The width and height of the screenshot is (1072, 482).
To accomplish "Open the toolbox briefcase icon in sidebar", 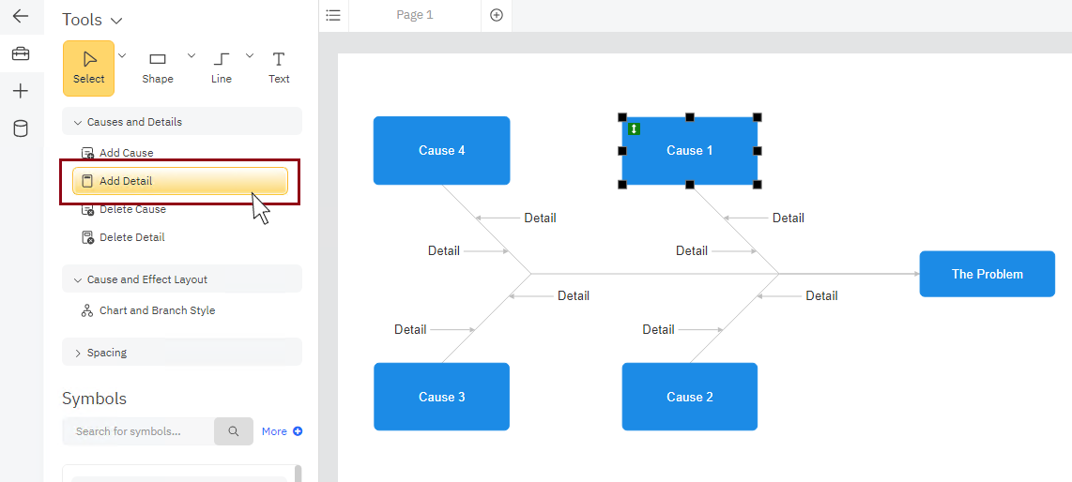I will point(21,53).
